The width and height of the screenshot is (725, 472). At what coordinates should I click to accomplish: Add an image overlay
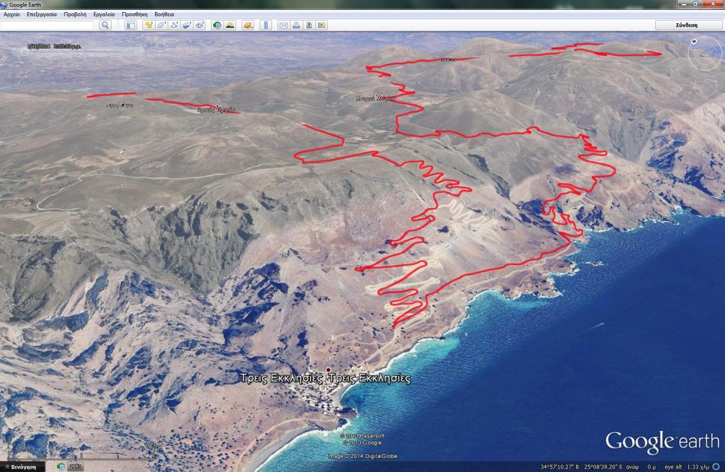187,25
